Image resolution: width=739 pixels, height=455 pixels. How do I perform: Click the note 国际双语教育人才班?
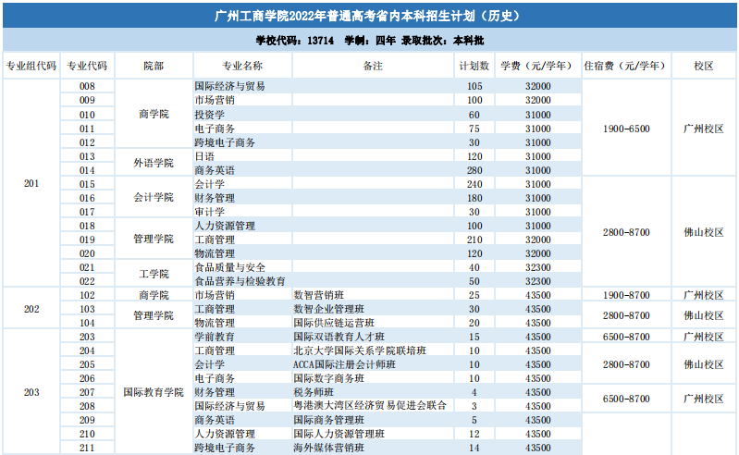(339, 337)
